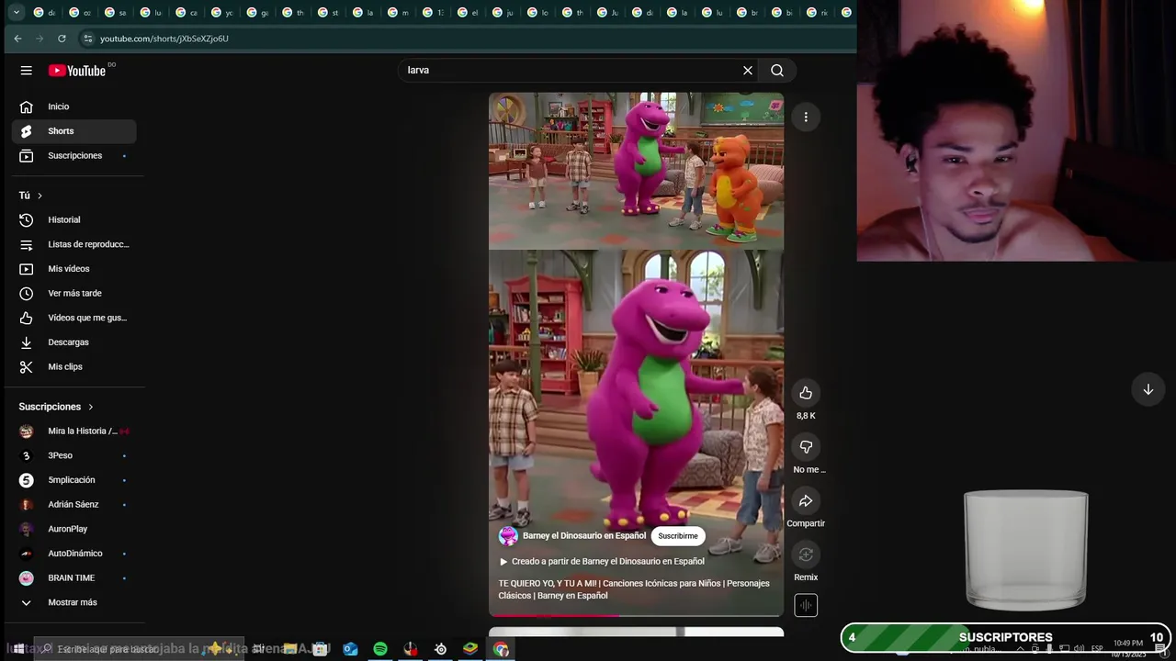The height and width of the screenshot is (661, 1176).
Task: Click the browser forward arrow
Action: (x=40, y=39)
